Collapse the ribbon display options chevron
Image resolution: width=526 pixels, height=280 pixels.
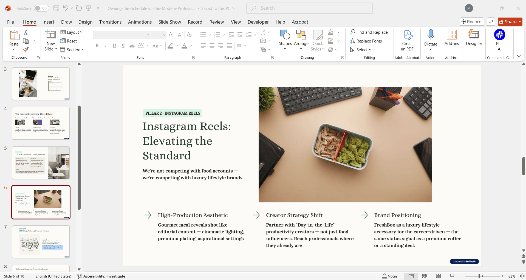pos(519,56)
